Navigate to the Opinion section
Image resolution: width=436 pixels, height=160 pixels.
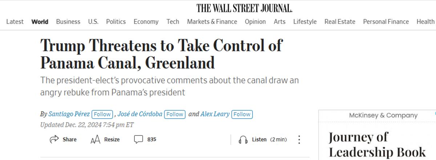click(x=255, y=22)
